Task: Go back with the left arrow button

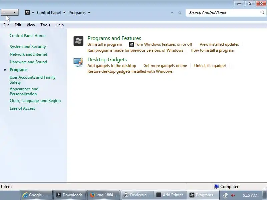Action: [5, 12]
